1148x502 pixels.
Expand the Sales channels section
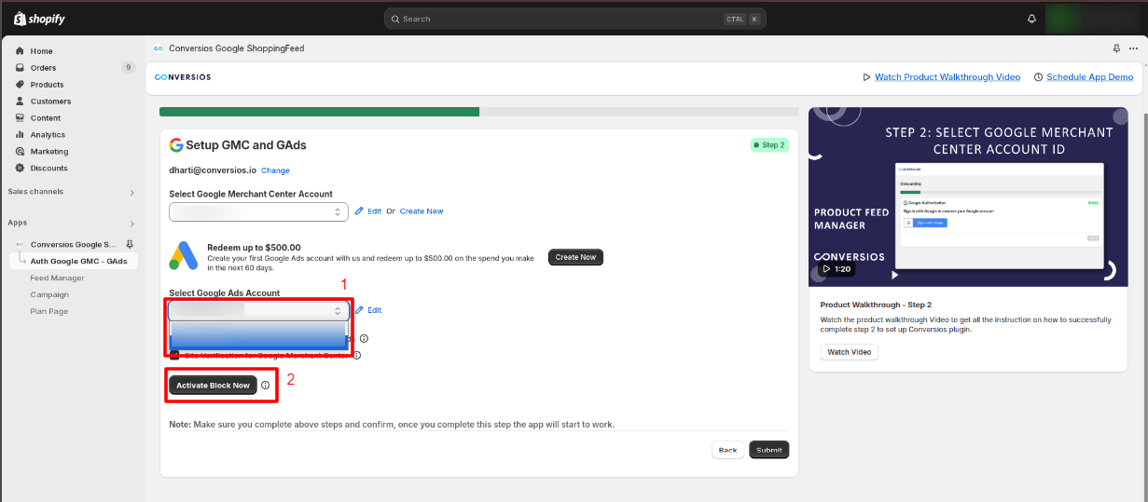(131, 192)
